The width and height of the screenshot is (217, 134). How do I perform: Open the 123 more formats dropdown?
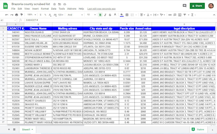pyautogui.click(x=61, y=15)
